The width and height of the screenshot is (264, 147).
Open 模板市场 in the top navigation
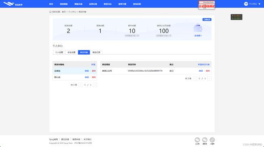point(78,4)
